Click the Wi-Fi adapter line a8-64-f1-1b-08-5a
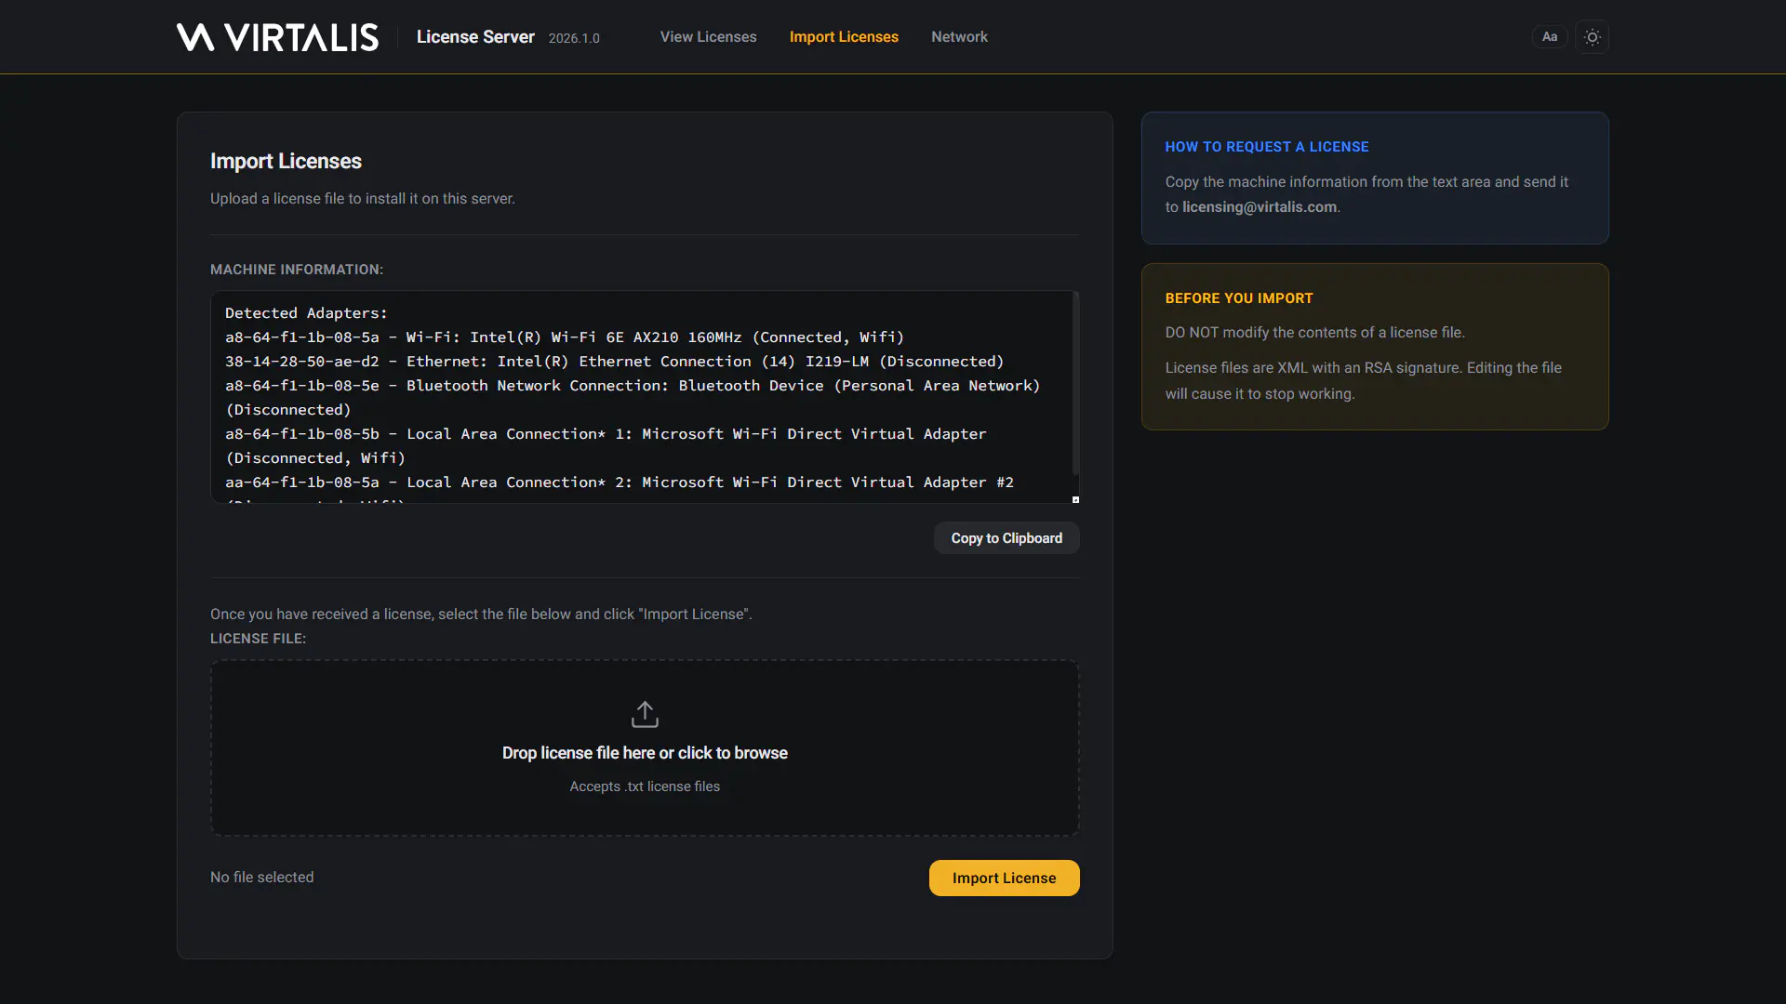Image resolution: width=1786 pixels, height=1004 pixels. pyautogui.click(x=565, y=337)
